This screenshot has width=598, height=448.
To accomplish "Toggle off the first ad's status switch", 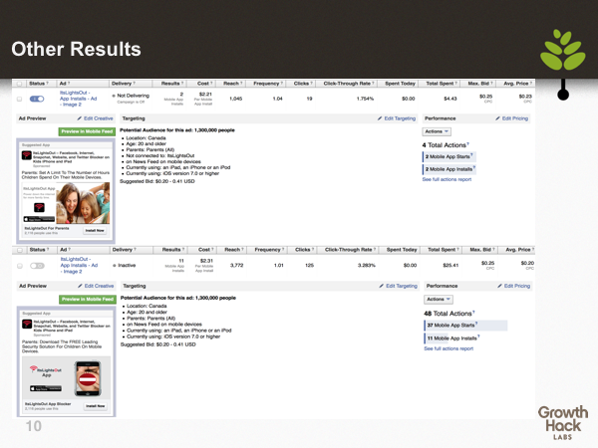I will tap(37, 99).
